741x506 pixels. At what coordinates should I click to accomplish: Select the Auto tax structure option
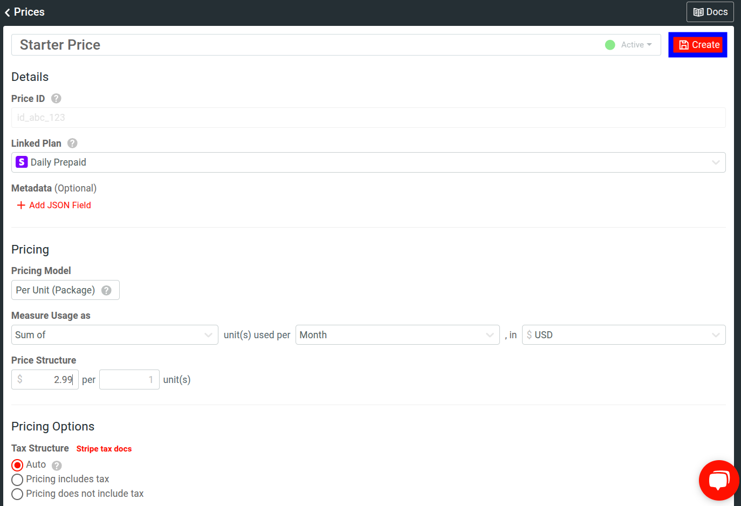pos(17,464)
